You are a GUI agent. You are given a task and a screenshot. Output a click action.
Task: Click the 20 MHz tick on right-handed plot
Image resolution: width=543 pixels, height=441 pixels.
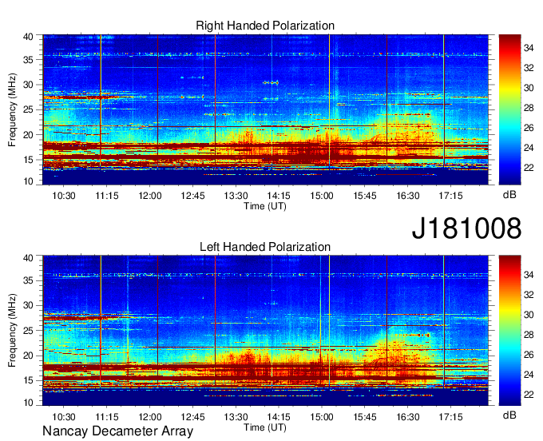(28, 135)
